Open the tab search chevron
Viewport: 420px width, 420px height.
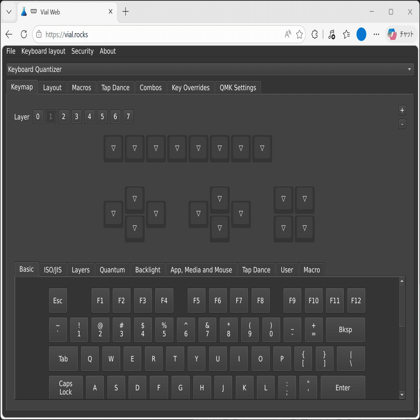9,11
